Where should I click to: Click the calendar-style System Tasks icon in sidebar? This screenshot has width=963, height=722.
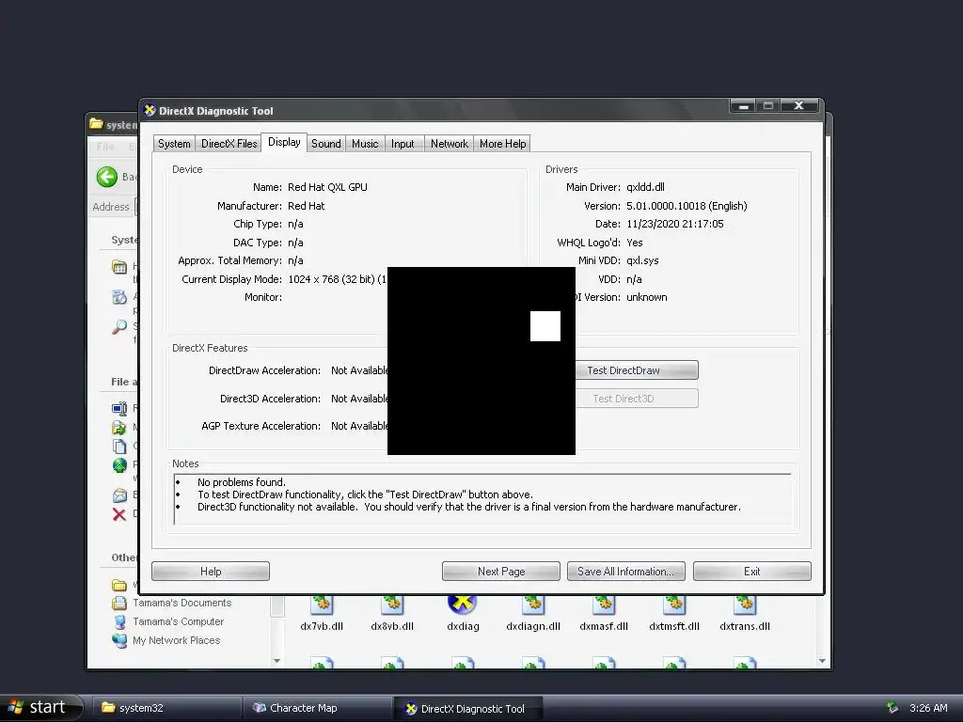(119, 267)
